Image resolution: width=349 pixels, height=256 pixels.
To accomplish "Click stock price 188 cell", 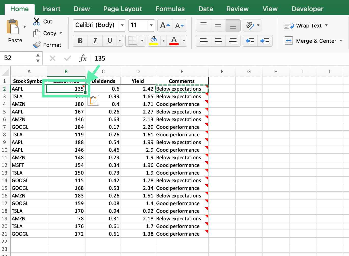I will tap(66, 142).
